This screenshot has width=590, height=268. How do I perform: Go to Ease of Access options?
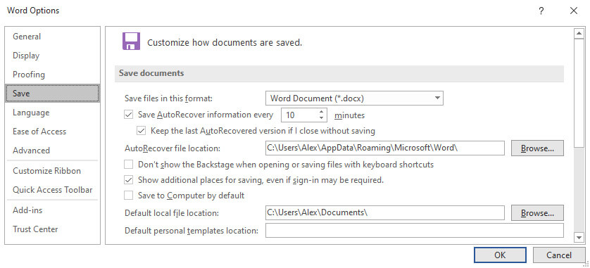[x=52, y=131]
